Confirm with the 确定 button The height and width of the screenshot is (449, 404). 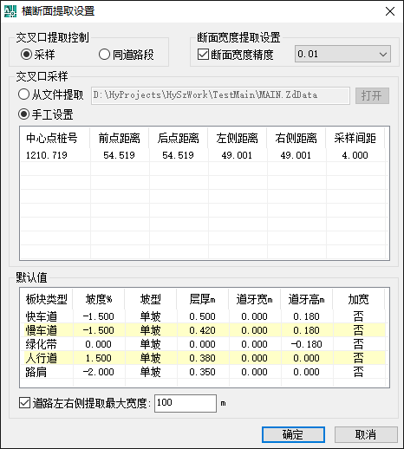click(x=293, y=434)
